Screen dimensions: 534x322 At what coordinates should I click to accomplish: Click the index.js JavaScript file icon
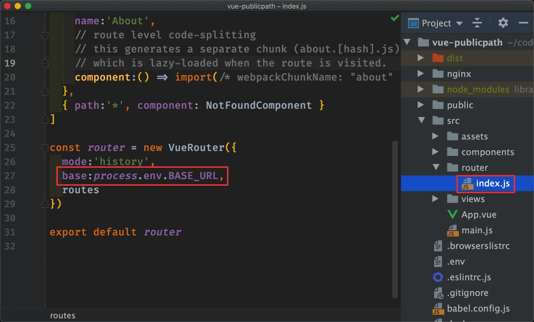tap(467, 184)
